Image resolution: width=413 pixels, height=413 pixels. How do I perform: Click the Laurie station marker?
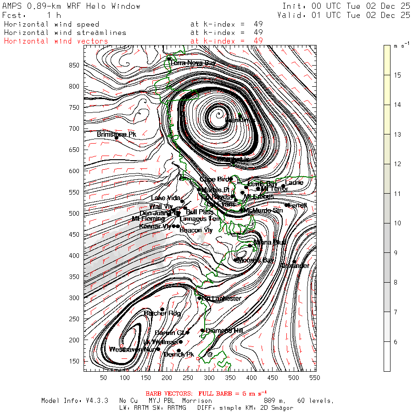point(283,186)
